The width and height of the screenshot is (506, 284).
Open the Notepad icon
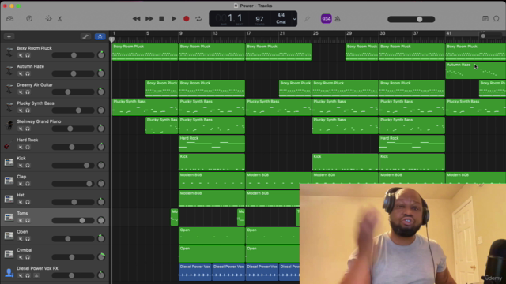tap(485, 19)
